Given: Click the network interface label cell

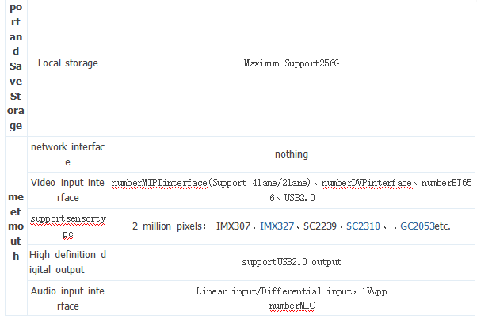Looking at the screenshot, I should [67, 154].
